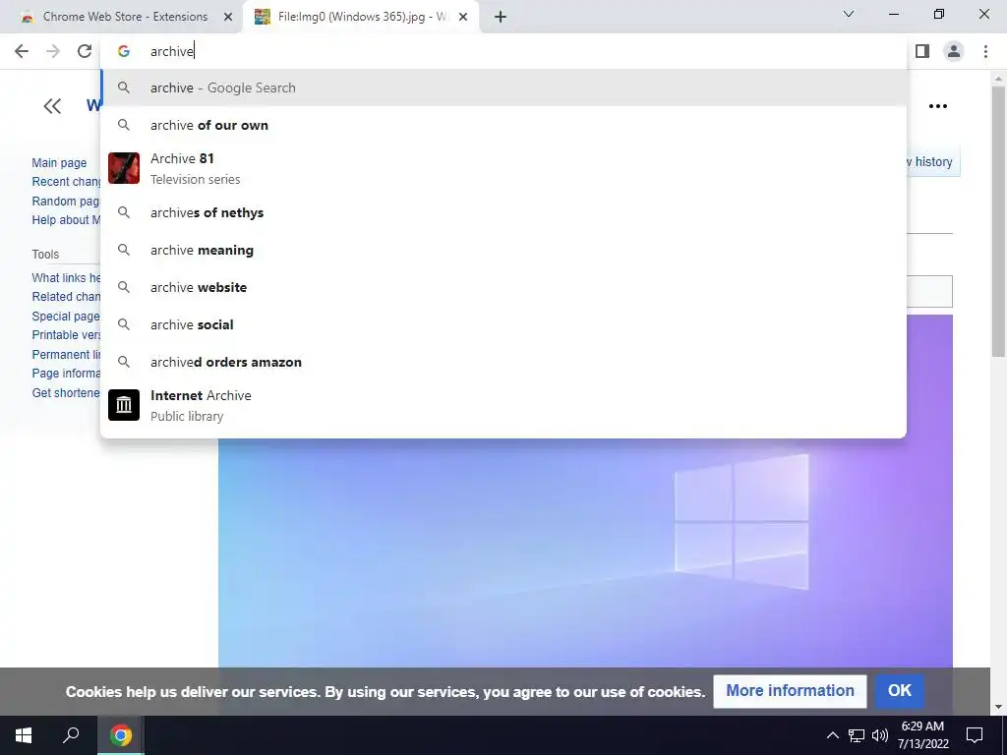
Task: Choose 'archive website' suggestion
Action: (503, 287)
